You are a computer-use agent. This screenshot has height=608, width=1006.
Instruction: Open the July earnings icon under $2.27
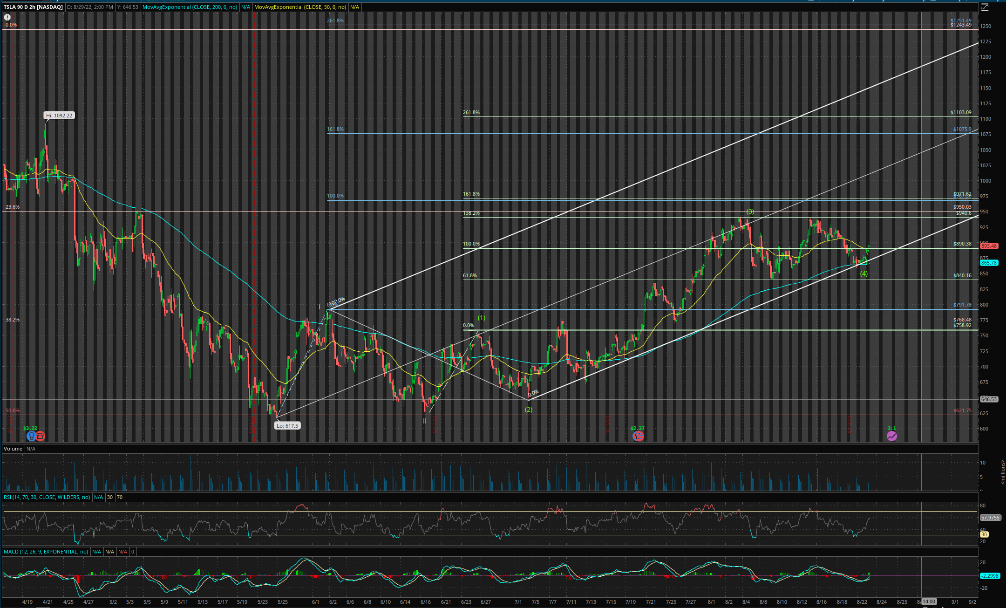638,436
